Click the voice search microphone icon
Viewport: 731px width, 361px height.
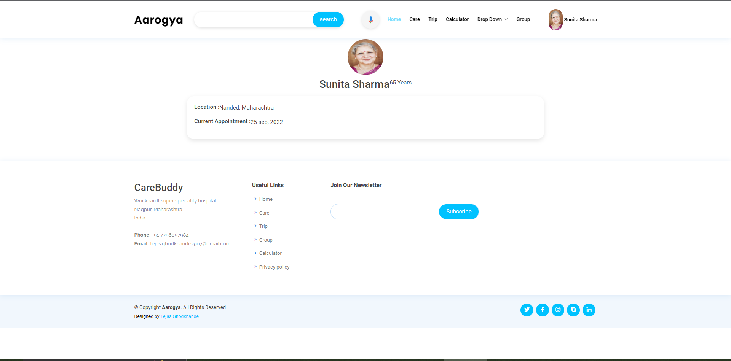[370, 19]
